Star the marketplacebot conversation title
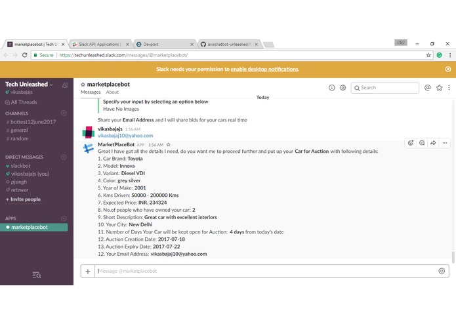The image size is (456, 324). click(x=83, y=85)
